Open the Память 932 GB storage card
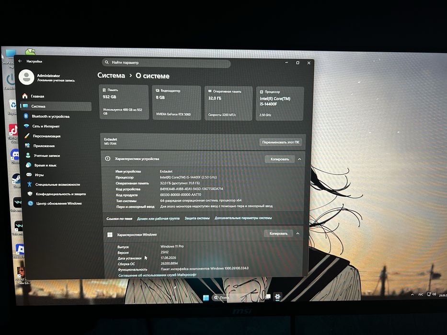The width and height of the screenshot is (447, 335). pos(124,102)
